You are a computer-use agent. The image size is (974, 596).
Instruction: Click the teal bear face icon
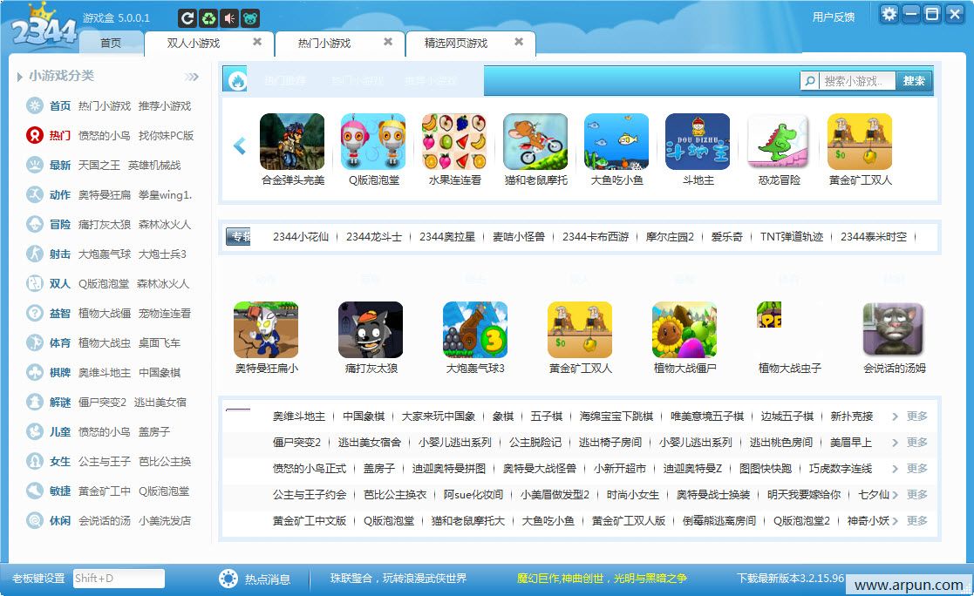pyautogui.click(x=250, y=18)
